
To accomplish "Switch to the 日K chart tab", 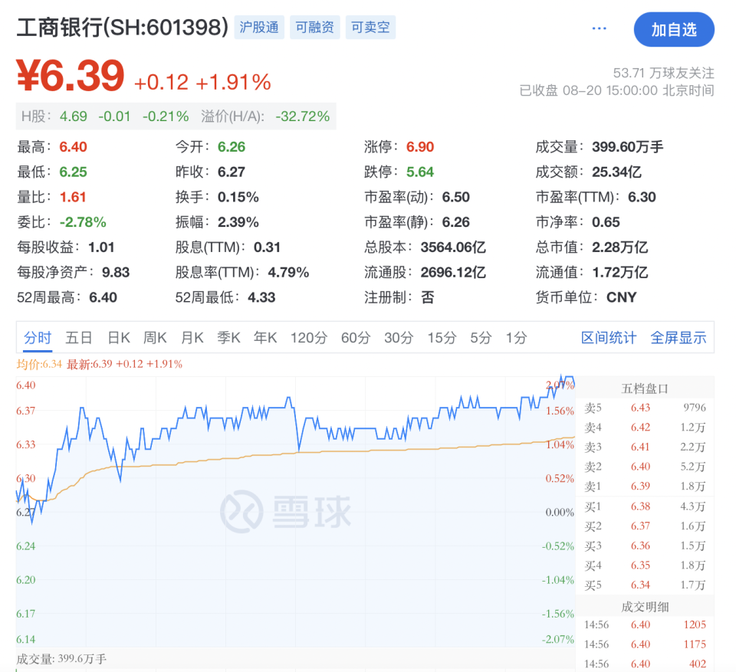I will pyautogui.click(x=119, y=337).
